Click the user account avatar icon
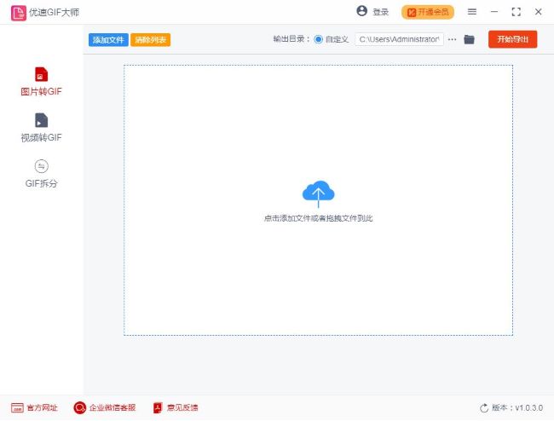Viewport: 554px width, 421px height. [361, 12]
